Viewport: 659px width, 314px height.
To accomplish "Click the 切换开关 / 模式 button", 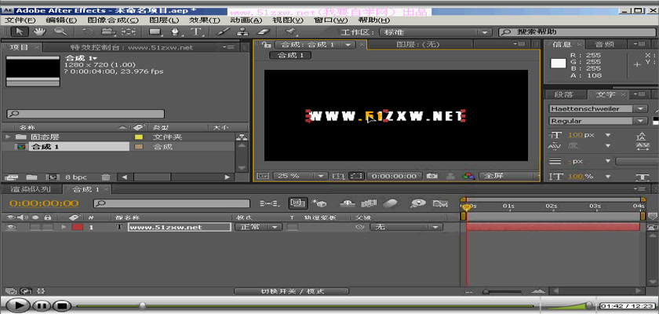I will [291, 291].
